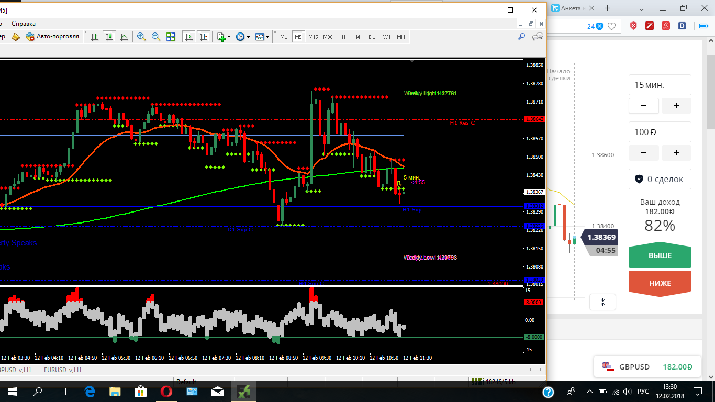715x402 pixels.
Task: Switch chart to M30 timeframe
Action: pyautogui.click(x=328, y=37)
